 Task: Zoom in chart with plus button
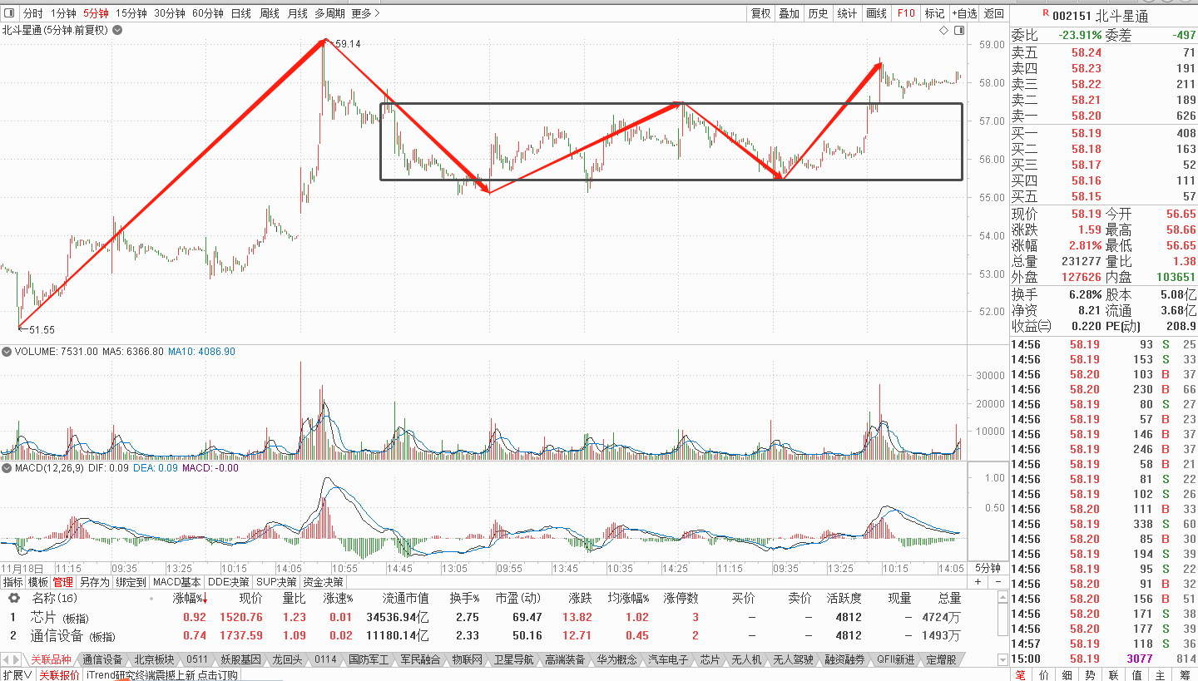(x=978, y=582)
